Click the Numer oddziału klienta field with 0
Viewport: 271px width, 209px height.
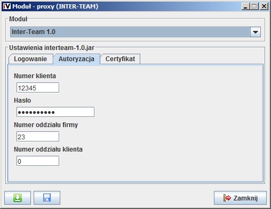pyautogui.click(x=38, y=161)
